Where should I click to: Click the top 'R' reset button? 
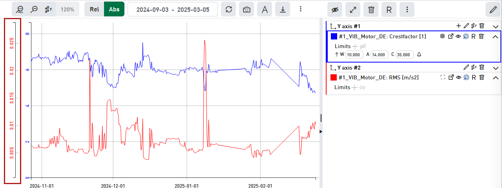[x=389, y=9]
